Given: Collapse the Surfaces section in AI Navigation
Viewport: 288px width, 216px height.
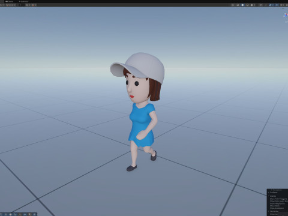Looking at the screenshot, I should point(268,193).
